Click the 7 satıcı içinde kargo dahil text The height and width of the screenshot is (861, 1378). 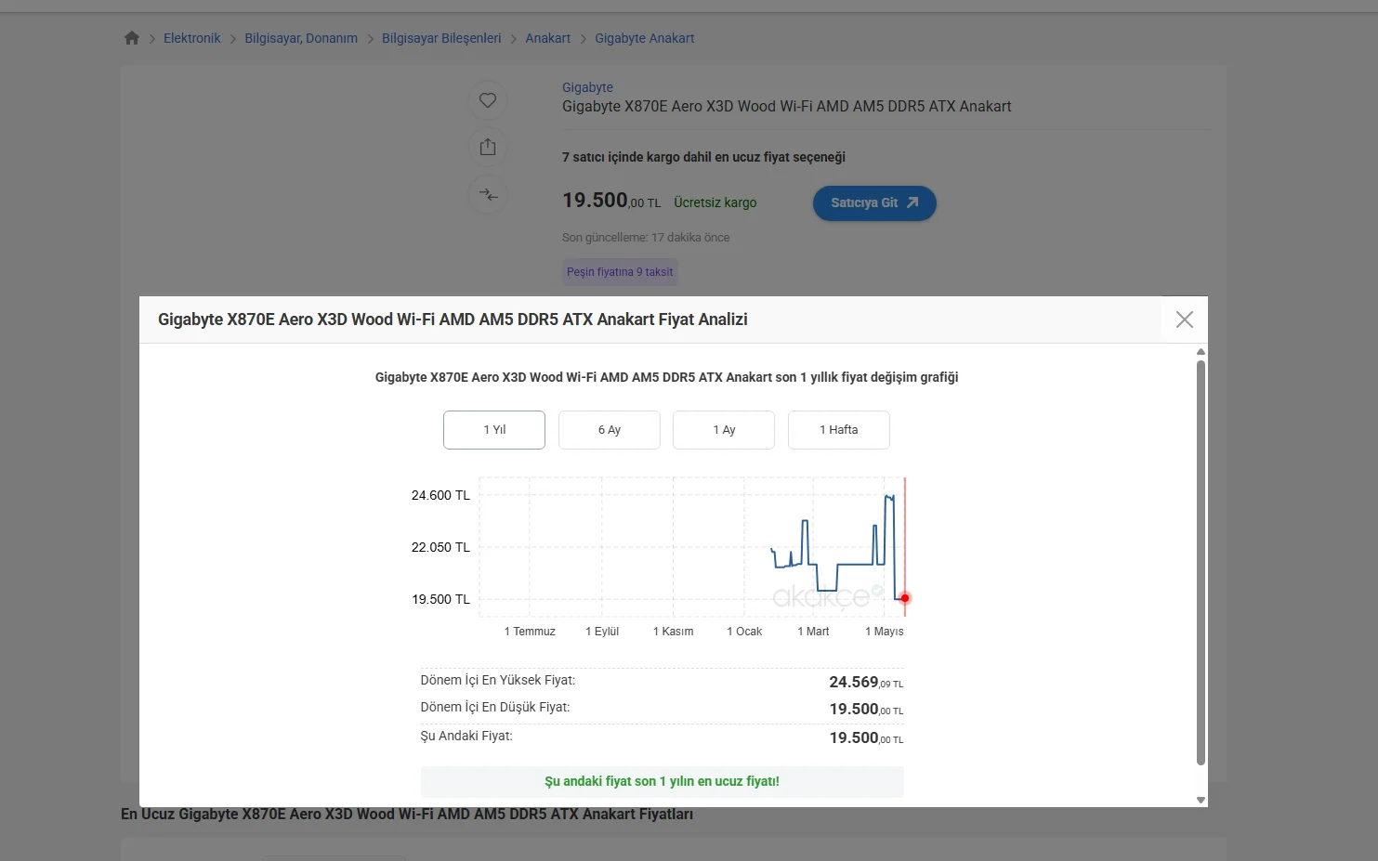pyautogui.click(x=703, y=158)
